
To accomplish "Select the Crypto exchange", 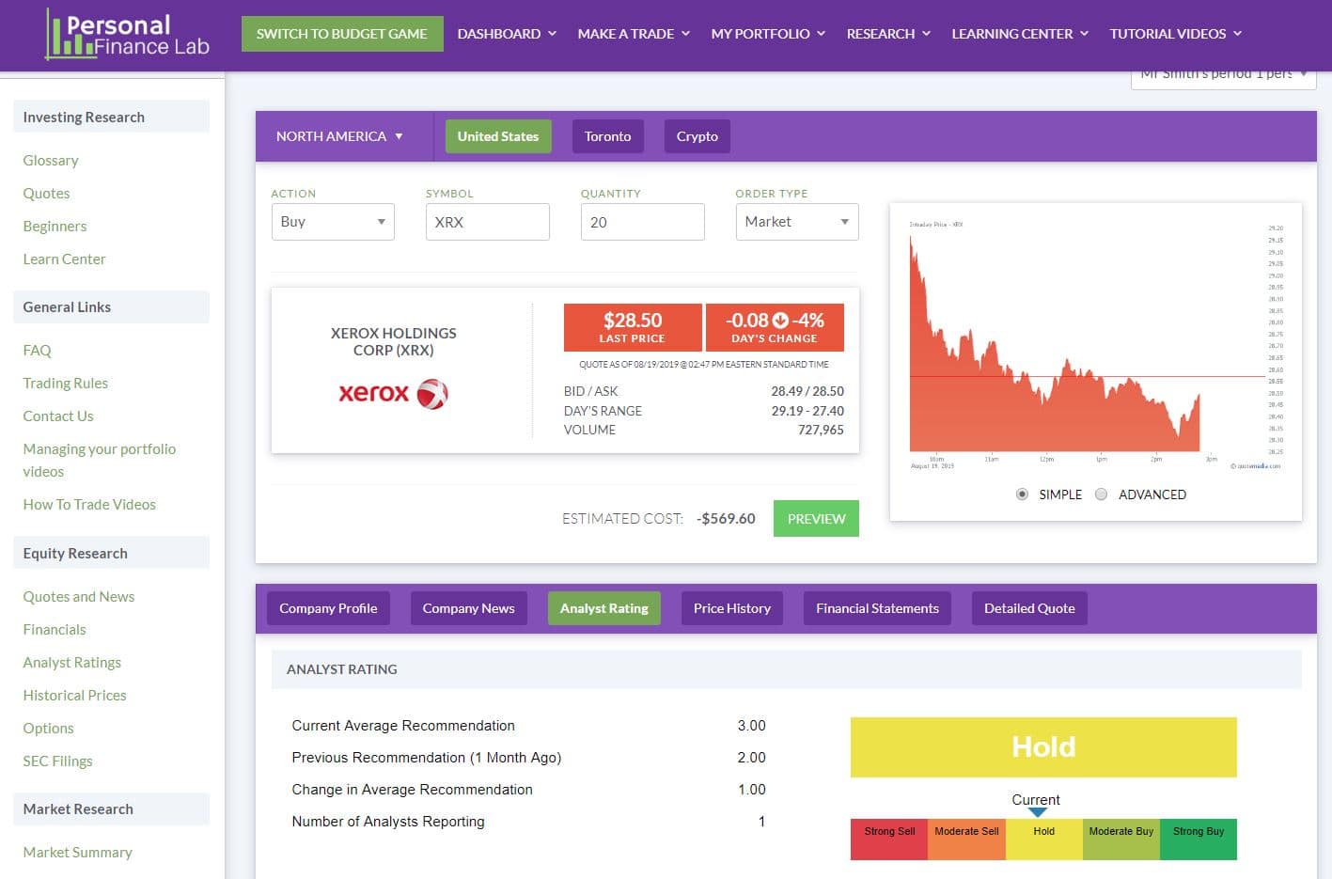I will click(697, 136).
